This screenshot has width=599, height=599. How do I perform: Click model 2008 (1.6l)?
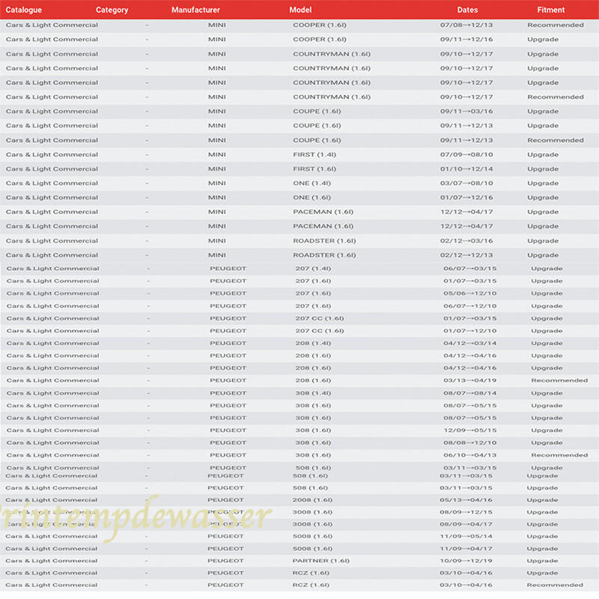(x=312, y=500)
